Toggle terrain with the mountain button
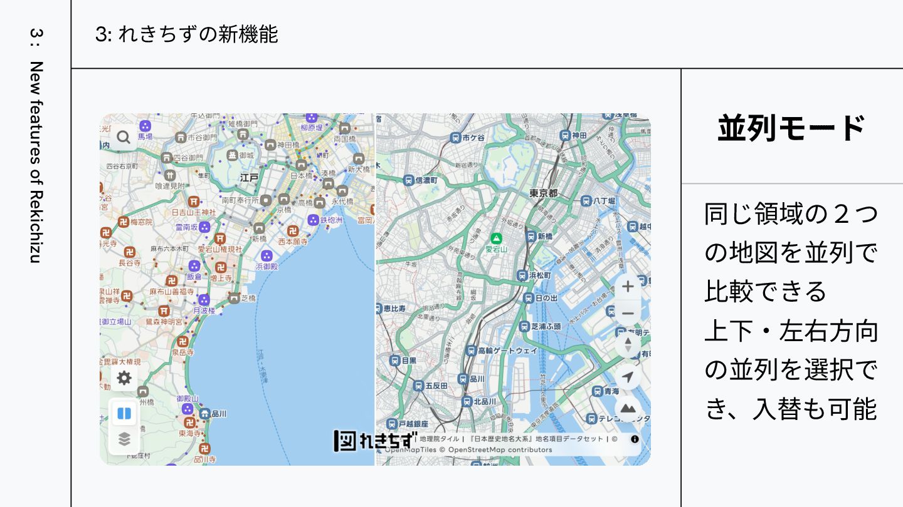Screen dimensions: 903x507 [628, 409]
